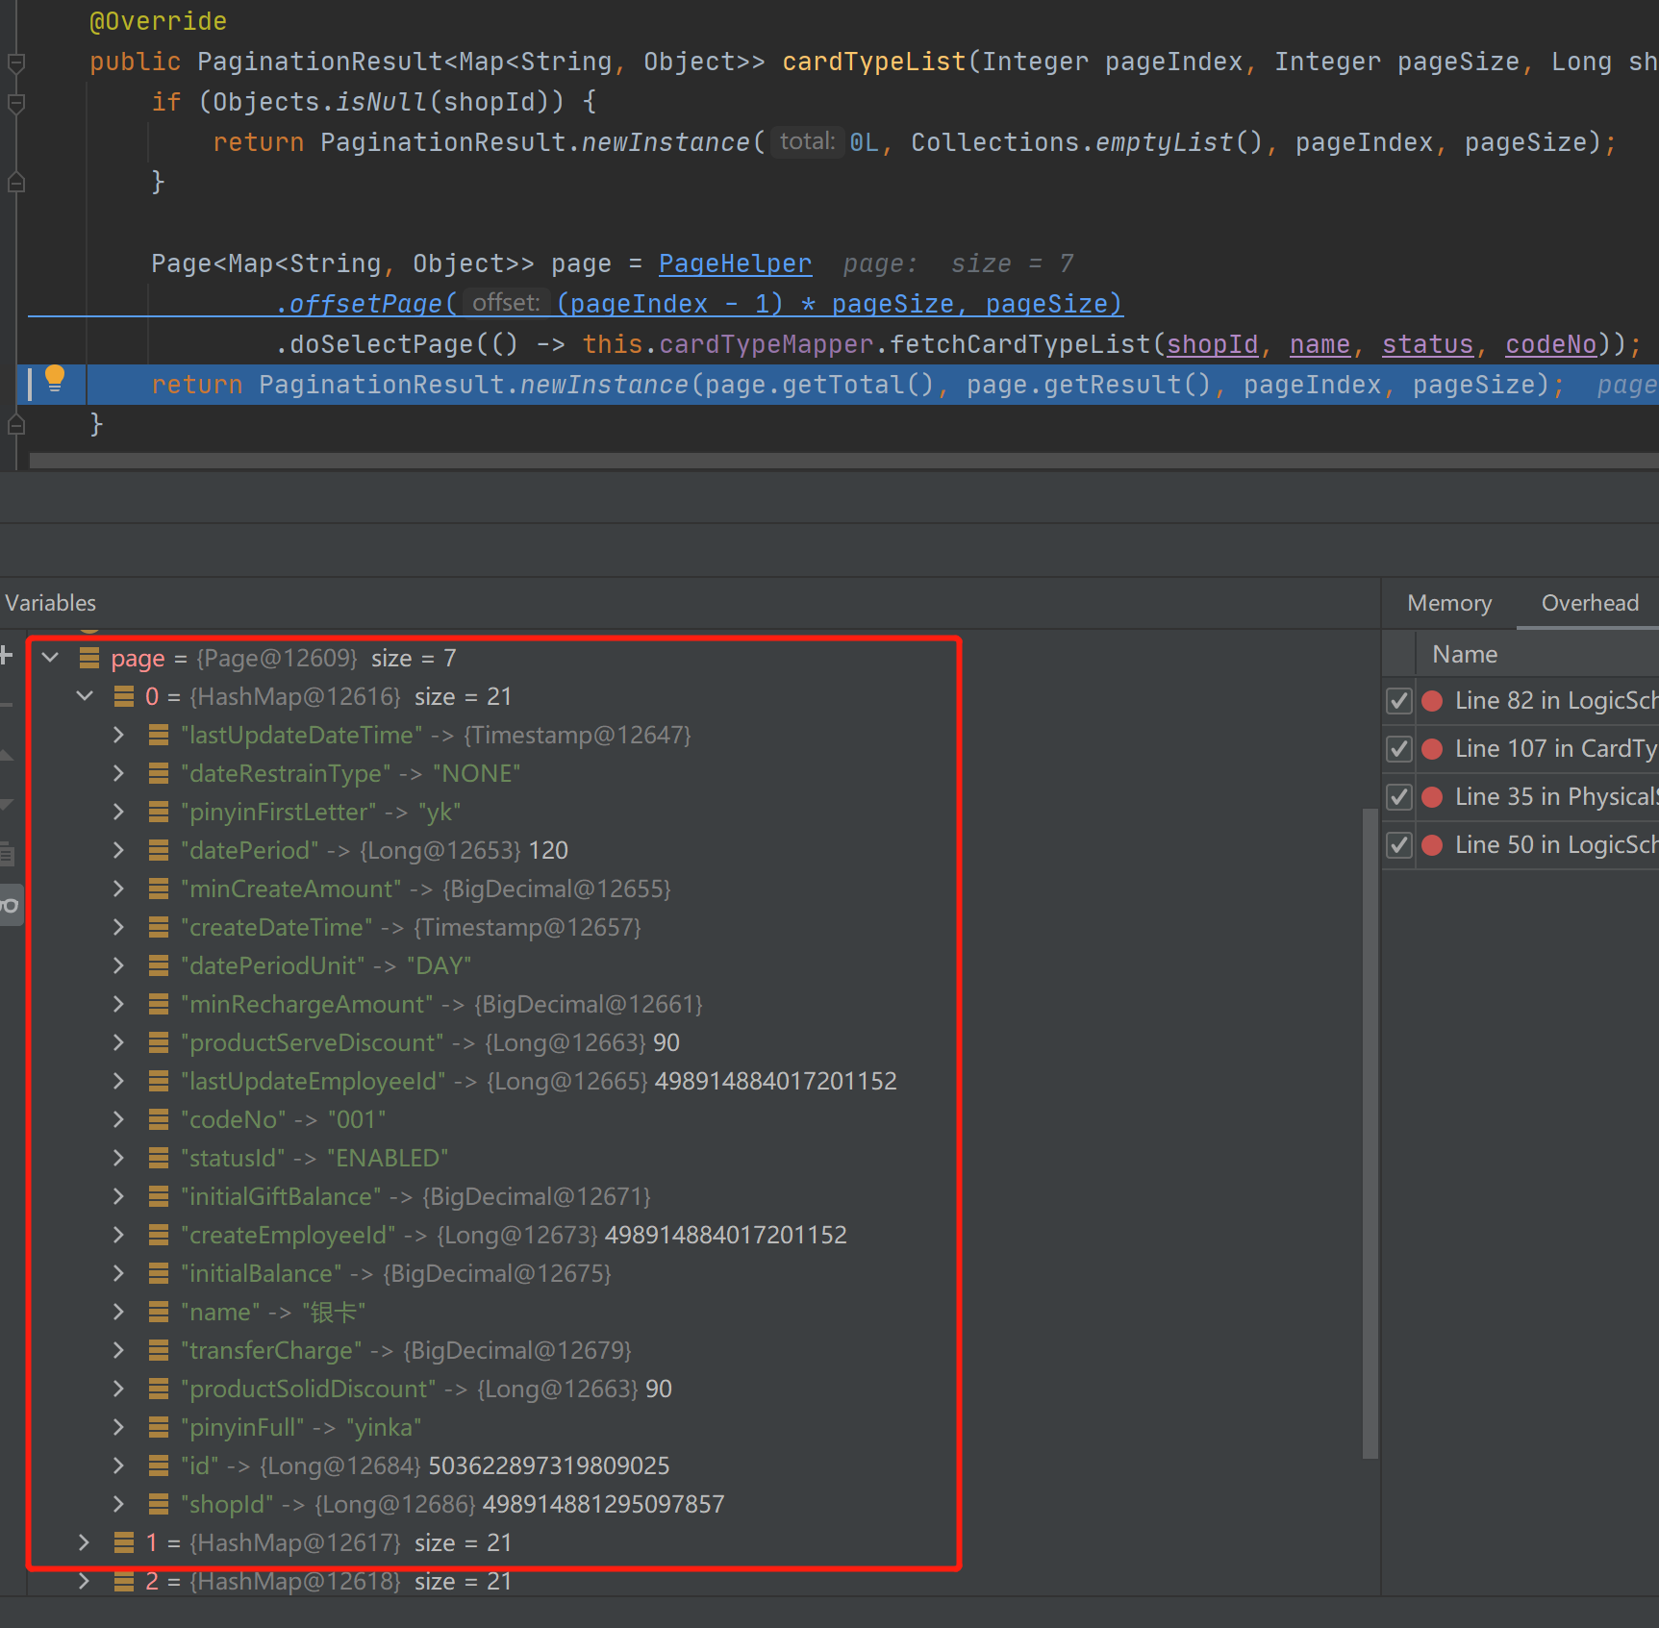Uncheck the 'Line 50 in LogicSch' breakpoint checkbox
Screen dimensions: 1659x1628
[x=1398, y=844]
